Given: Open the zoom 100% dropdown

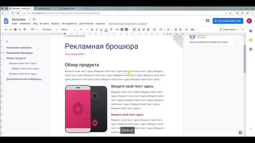Looking at the screenshot, I should [x=34, y=29].
